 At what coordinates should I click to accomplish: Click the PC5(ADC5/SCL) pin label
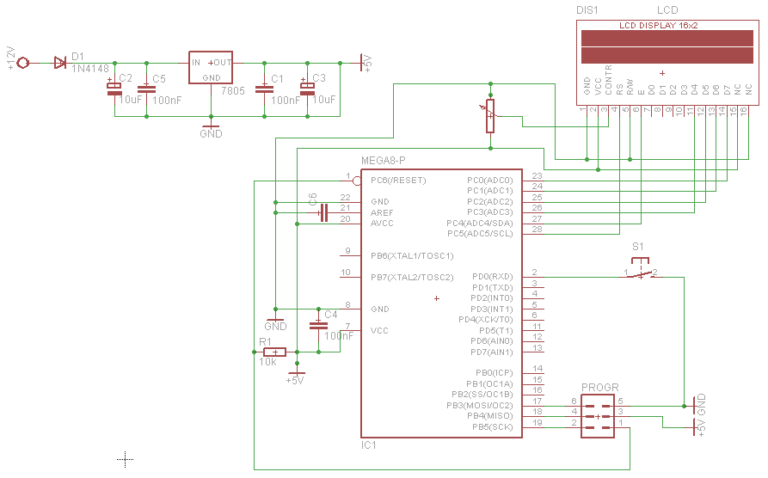[x=480, y=234]
